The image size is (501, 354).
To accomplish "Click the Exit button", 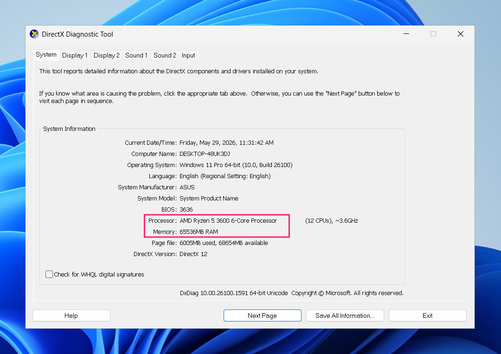I will click(x=428, y=315).
